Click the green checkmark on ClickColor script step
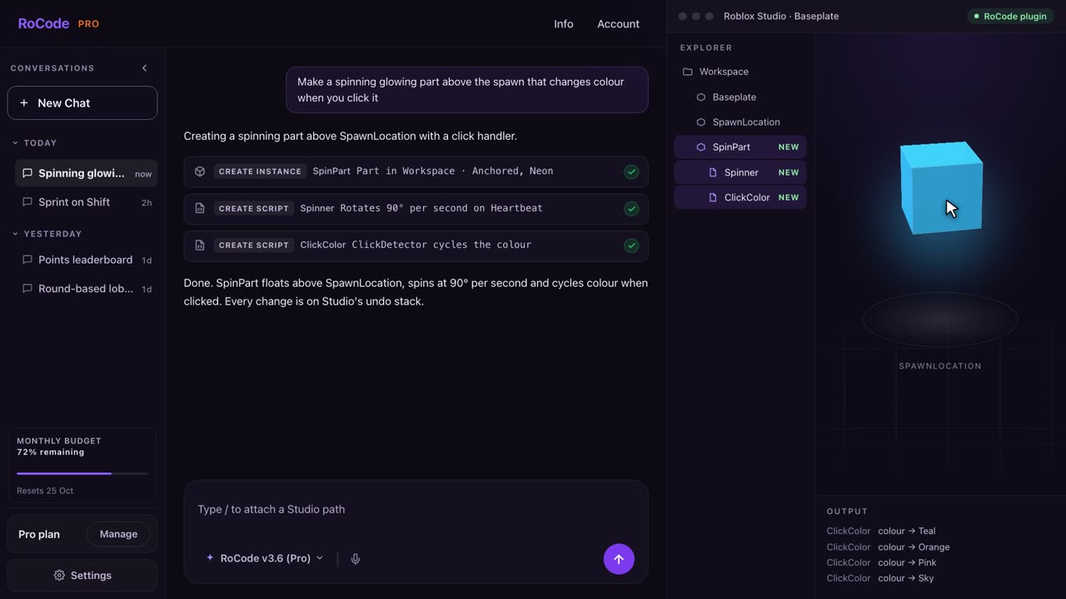 coord(631,245)
